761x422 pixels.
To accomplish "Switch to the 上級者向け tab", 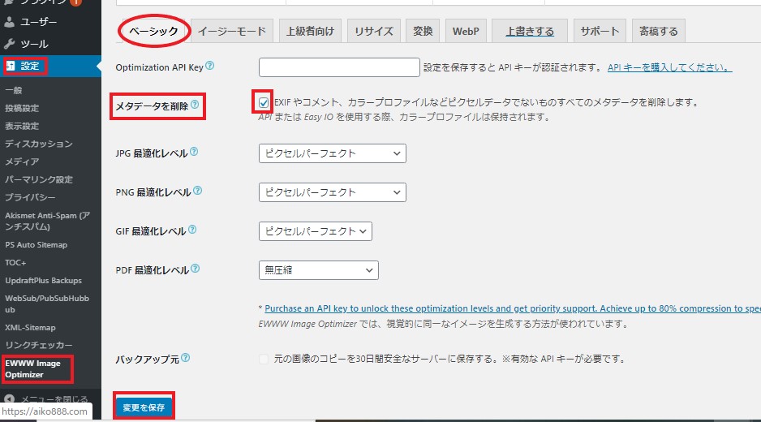I will 310,31.
